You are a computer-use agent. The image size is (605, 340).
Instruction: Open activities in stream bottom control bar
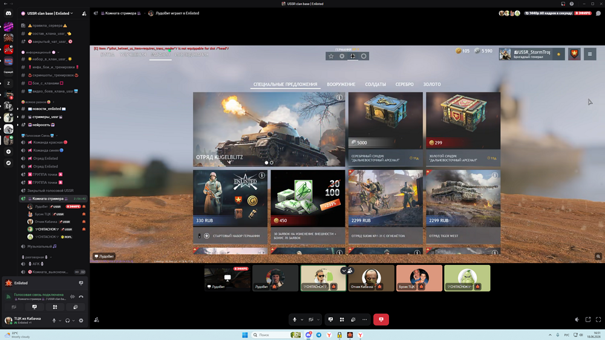click(342, 319)
